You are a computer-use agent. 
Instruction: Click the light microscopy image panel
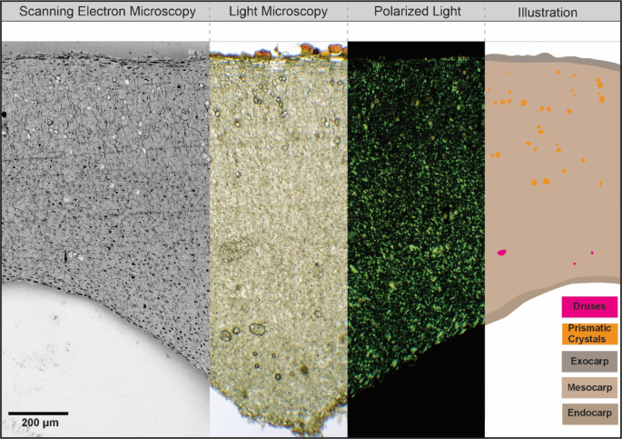tap(279, 239)
